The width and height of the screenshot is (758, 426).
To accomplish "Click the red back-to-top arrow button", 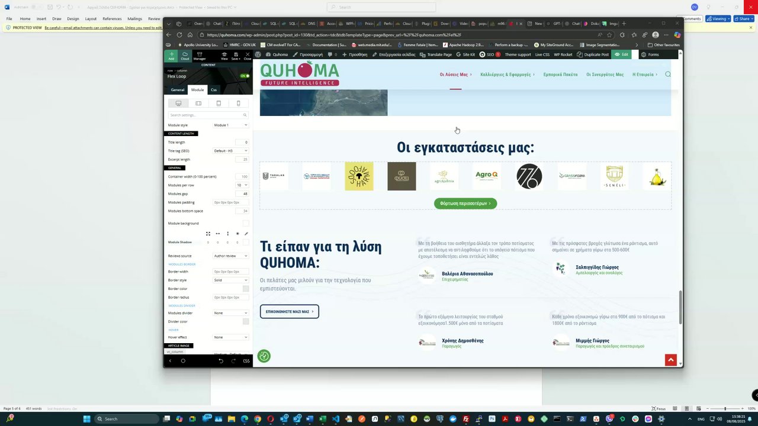I will click(x=670, y=360).
